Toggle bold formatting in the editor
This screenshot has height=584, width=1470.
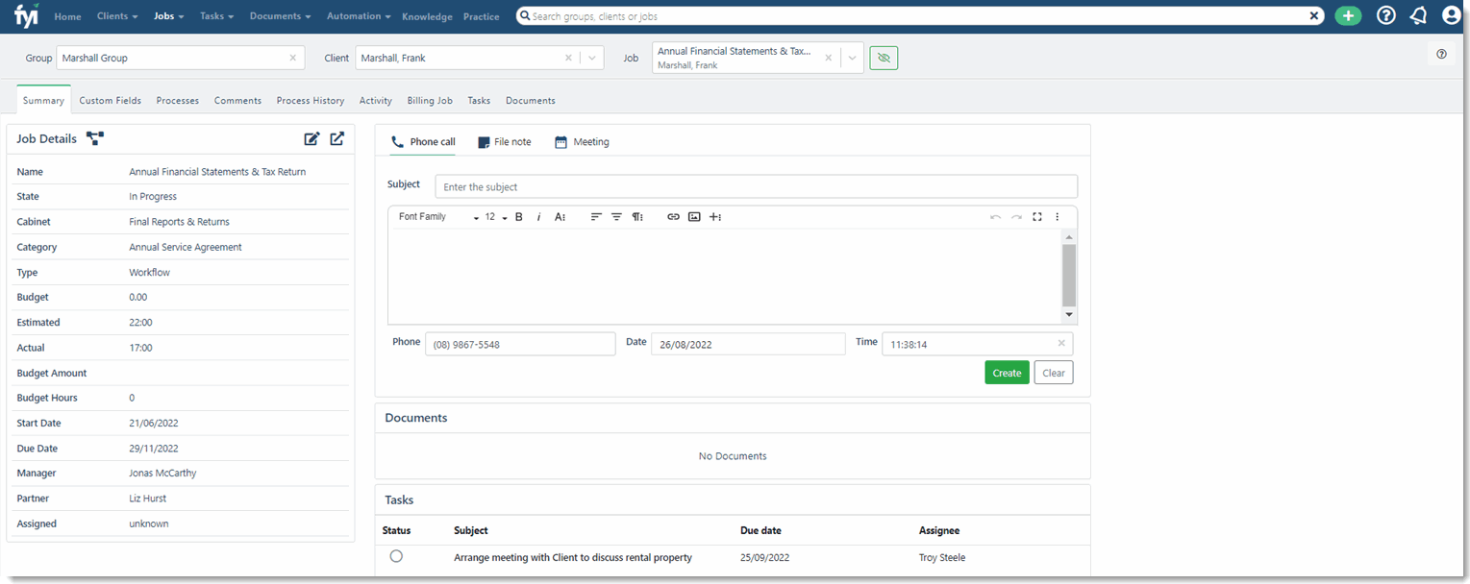[519, 217]
